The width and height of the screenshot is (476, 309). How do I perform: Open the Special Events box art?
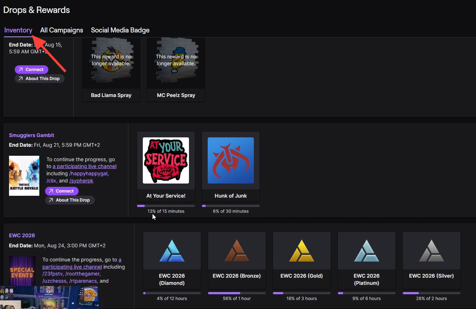pyautogui.click(x=22, y=271)
